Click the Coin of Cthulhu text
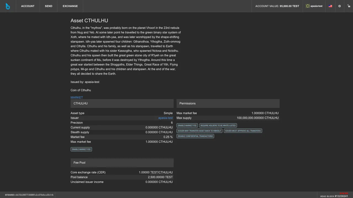 pyautogui.click(x=81, y=90)
